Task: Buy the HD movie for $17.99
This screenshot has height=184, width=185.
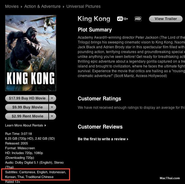Action: (x=27, y=98)
